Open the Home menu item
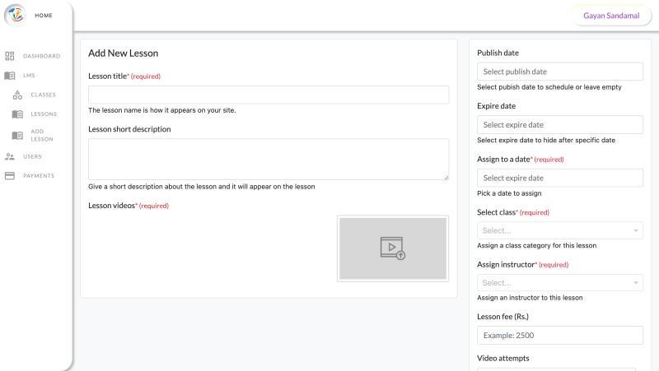Image resolution: width=659 pixels, height=371 pixels. coord(44,16)
